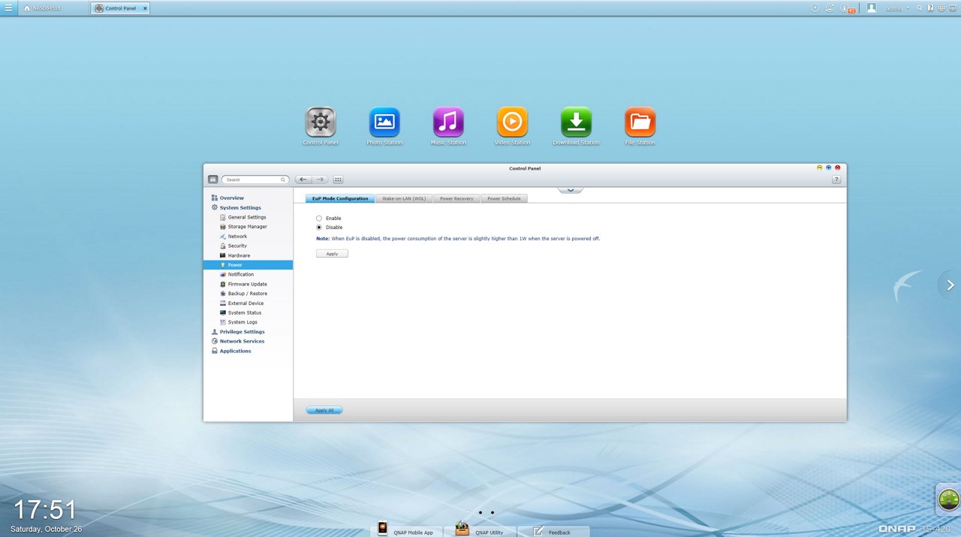
Task: Select the Disable EuP radio button
Action: [319, 227]
